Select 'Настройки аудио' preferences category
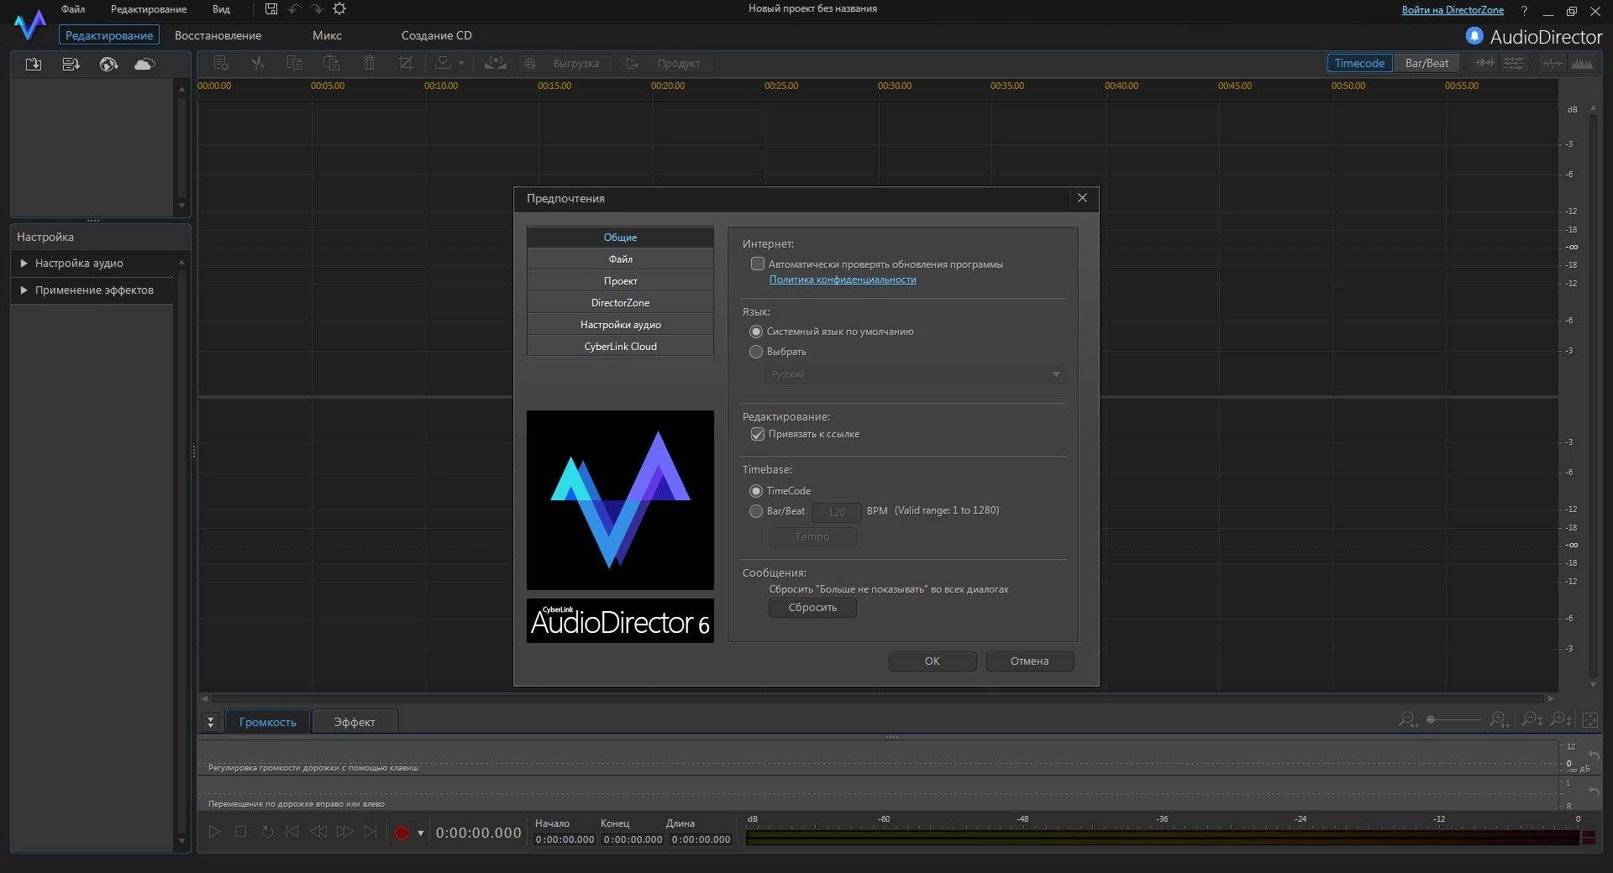The height and width of the screenshot is (873, 1613). [620, 325]
